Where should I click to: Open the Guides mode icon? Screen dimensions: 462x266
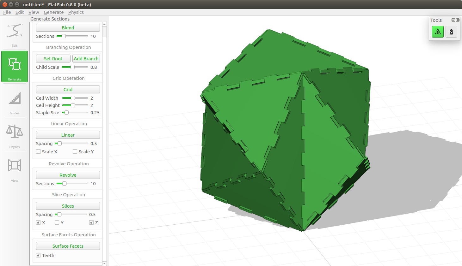coord(15,101)
